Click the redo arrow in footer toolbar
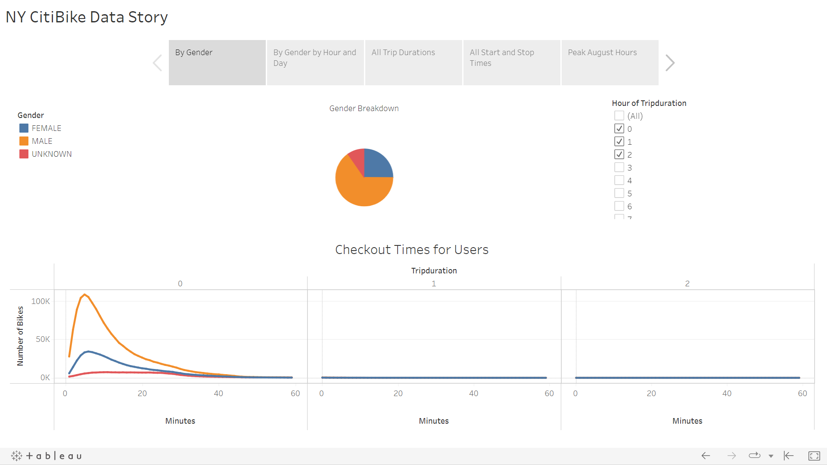Viewport: 827px width, 465px height. click(x=731, y=456)
